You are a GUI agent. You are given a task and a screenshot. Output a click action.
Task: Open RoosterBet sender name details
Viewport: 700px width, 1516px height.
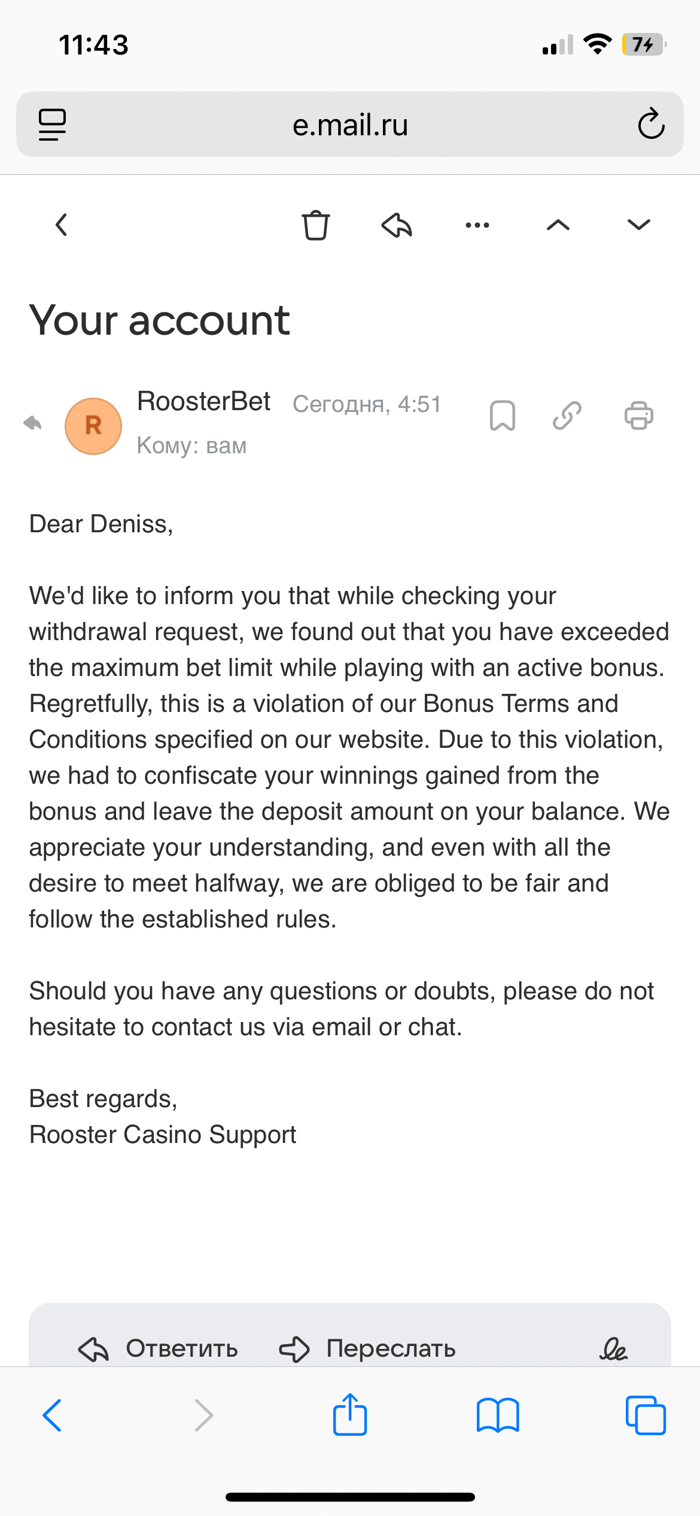click(204, 401)
